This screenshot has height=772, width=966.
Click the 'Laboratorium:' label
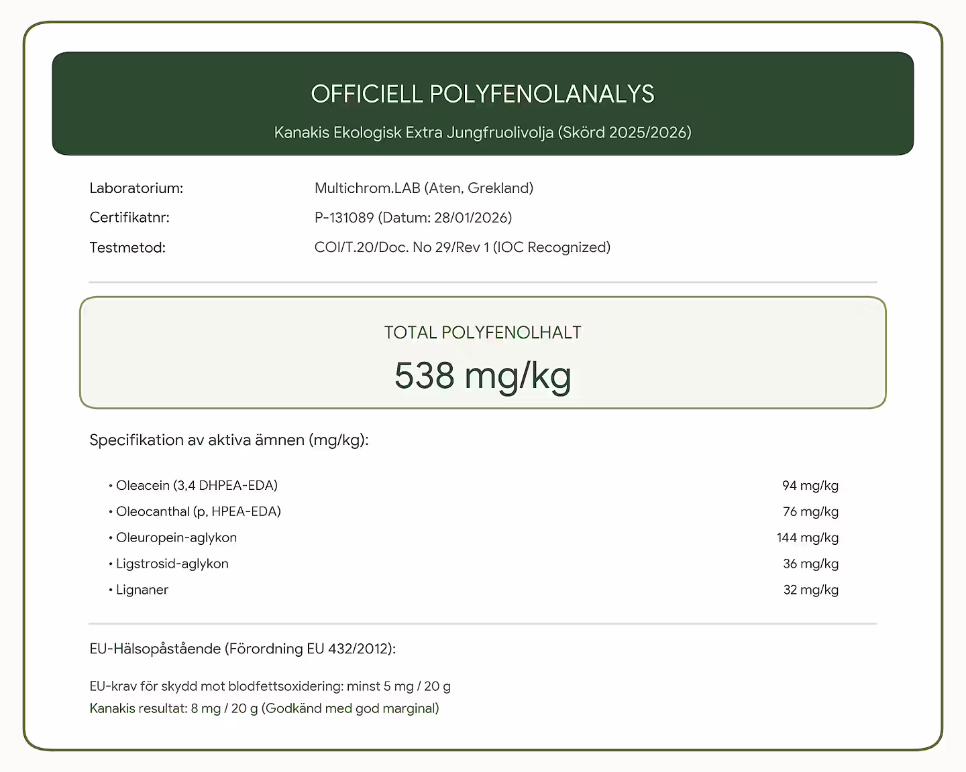136,188
